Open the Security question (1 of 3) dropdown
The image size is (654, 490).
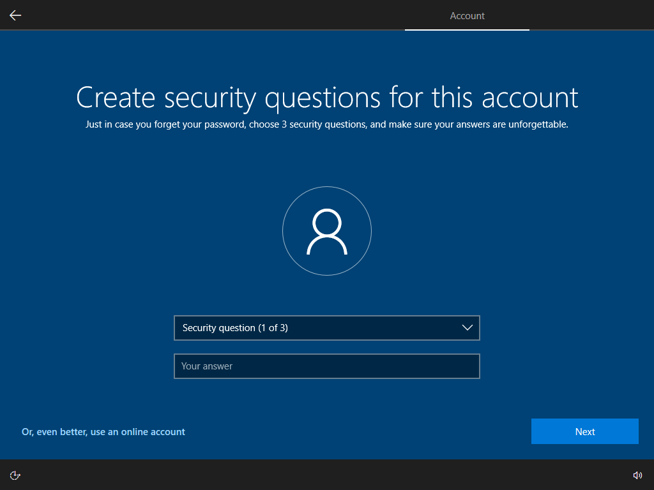327,328
